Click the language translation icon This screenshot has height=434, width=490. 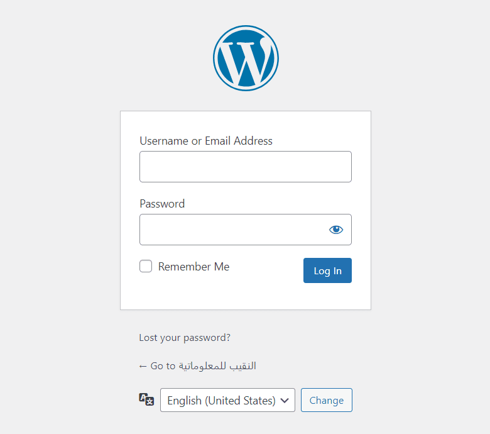pyautogui.click(x=146, y=399)
